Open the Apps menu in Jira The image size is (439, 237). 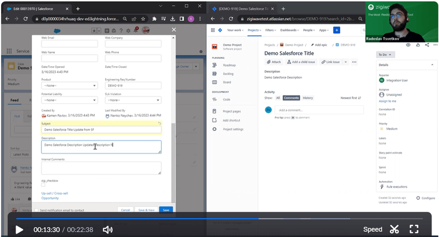(x=323, y=30)
